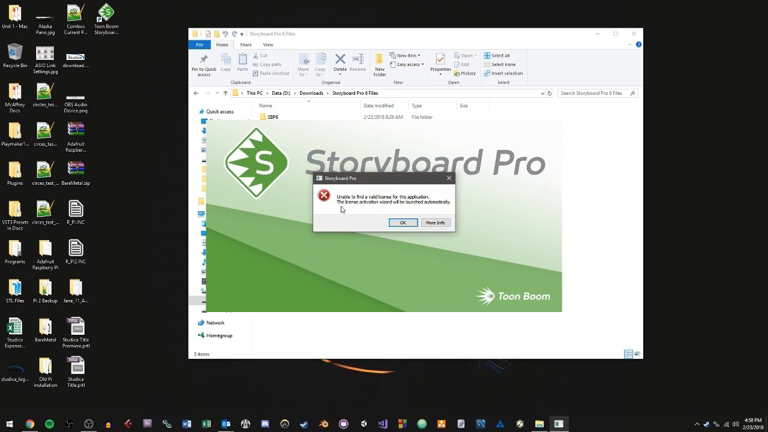Switch to large icons view toggle

point(637,354)
